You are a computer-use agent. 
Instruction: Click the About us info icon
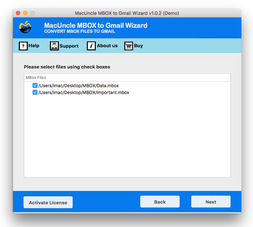click(x=91, y=46)
